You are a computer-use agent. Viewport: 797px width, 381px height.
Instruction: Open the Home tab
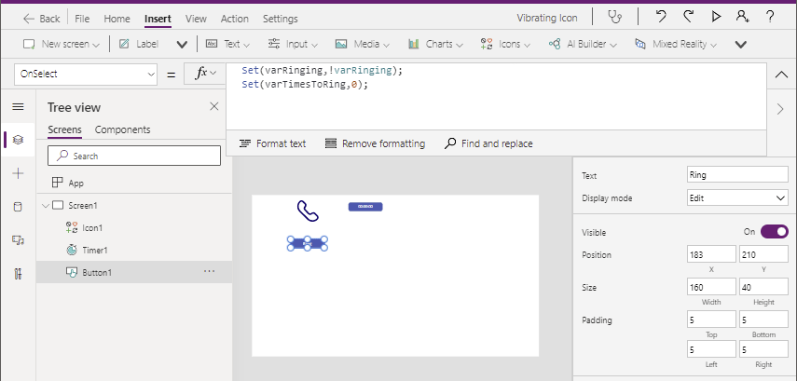[117, 19]
